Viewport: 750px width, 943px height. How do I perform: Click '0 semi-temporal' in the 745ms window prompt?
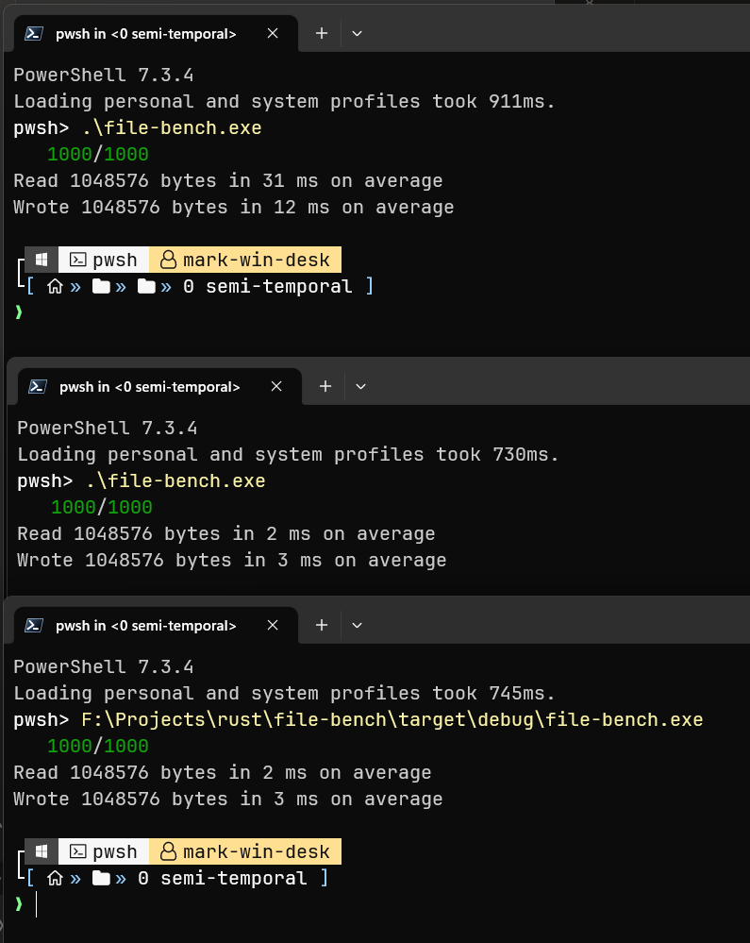tap(223, 878)
